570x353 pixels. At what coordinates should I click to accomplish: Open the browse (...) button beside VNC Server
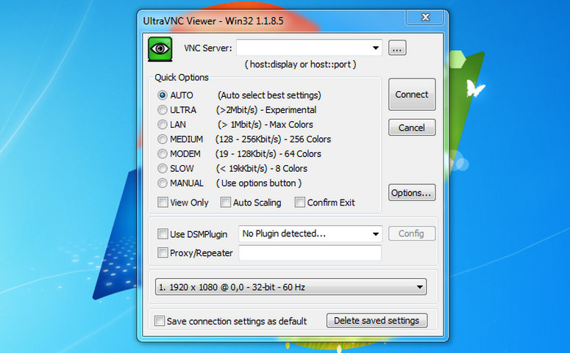[x=397, y=48]
